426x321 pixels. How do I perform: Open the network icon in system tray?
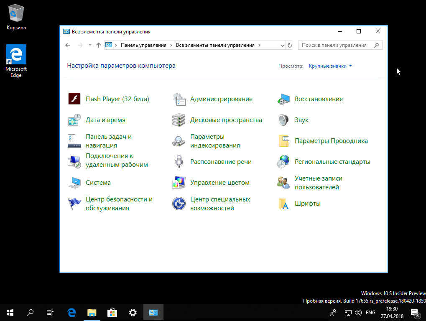348,313
